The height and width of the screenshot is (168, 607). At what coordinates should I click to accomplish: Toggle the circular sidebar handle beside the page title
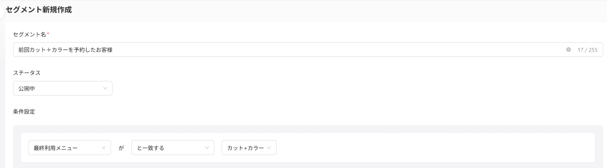coord(1,13)
